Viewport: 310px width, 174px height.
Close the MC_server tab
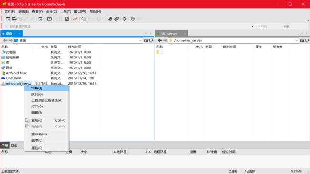point(185,34)
